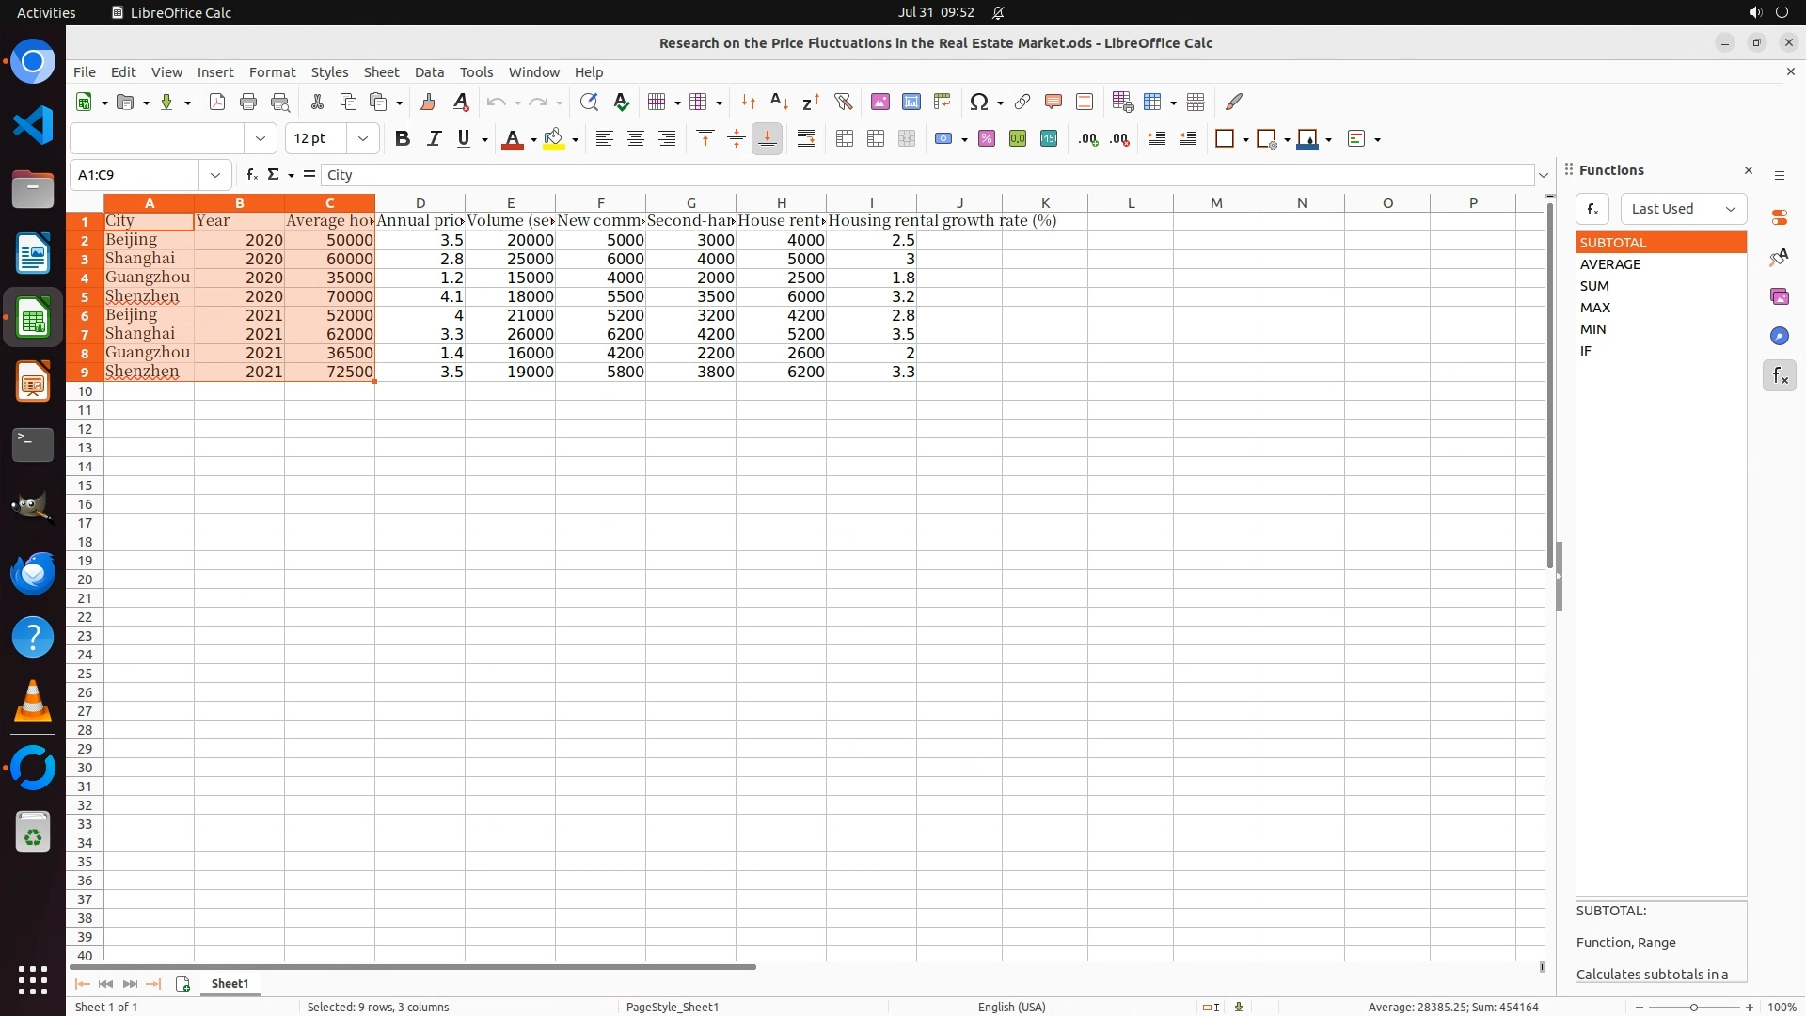Toggle Wrap Text button
The width and height of the screenshot is (1806, 1016).
[x=806, y=139]
